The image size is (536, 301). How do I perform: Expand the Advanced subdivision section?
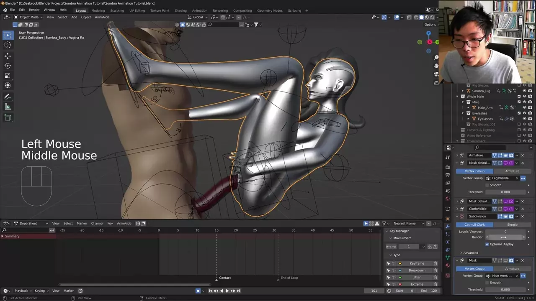click(470, 253)
